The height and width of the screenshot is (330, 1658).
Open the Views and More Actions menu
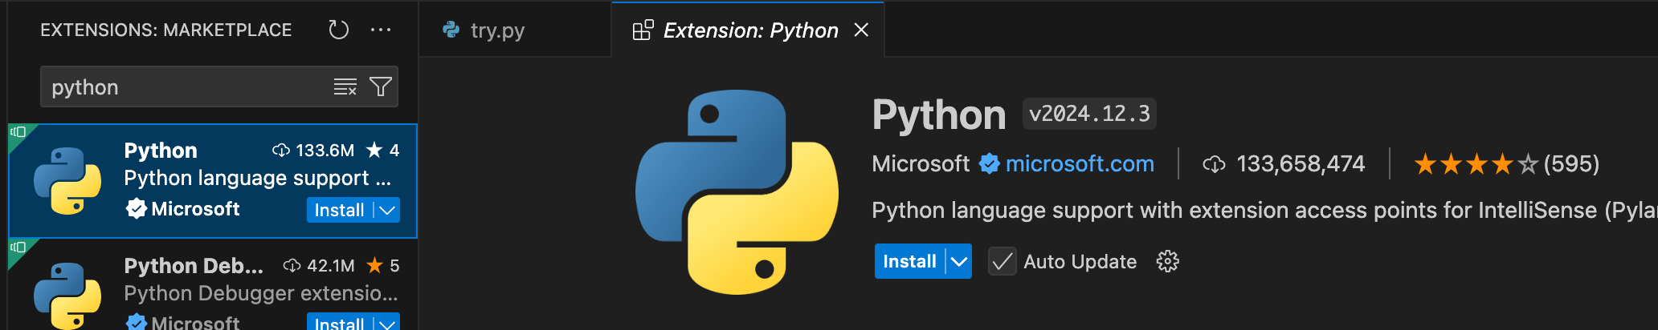click(380, 30)
